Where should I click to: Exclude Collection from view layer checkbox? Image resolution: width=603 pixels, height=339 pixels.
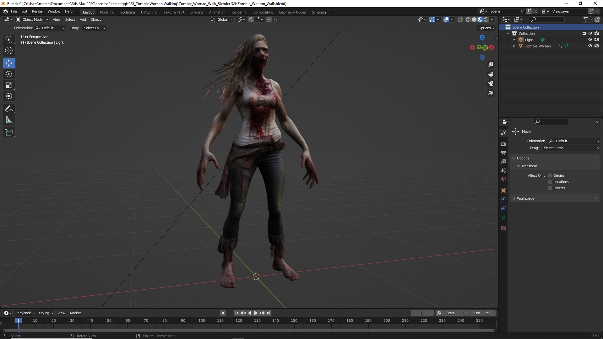point(584,33)
